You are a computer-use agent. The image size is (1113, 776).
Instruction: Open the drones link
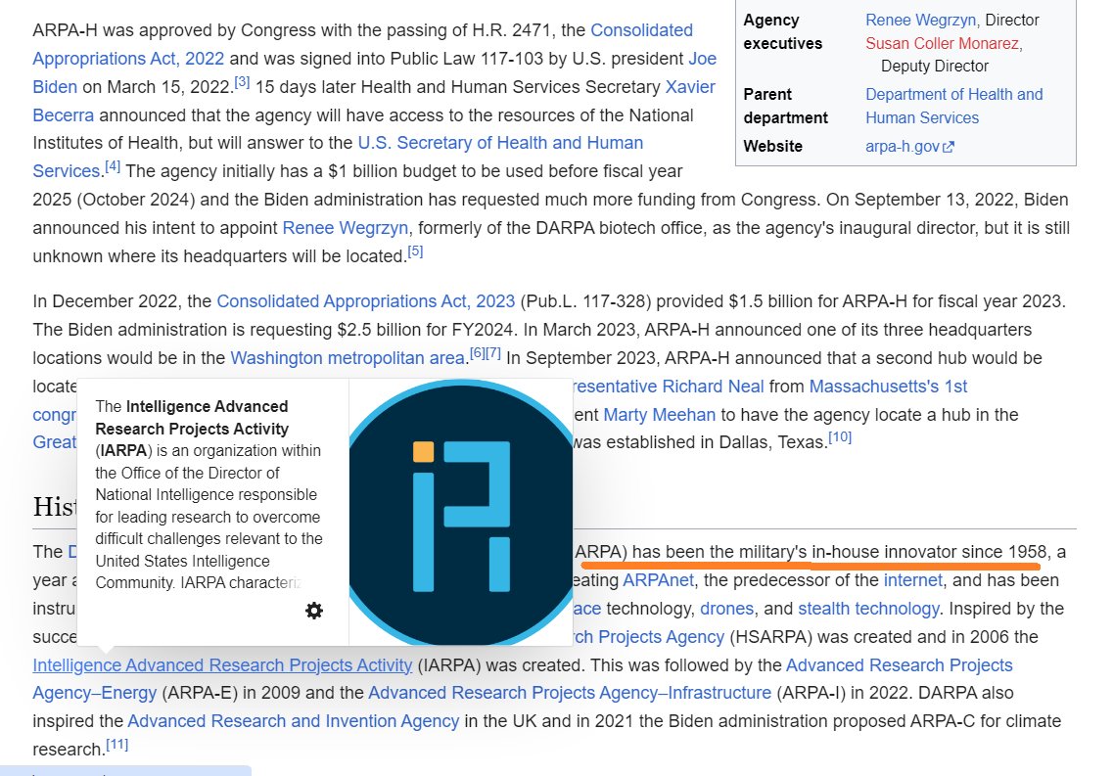click(727, 610)
